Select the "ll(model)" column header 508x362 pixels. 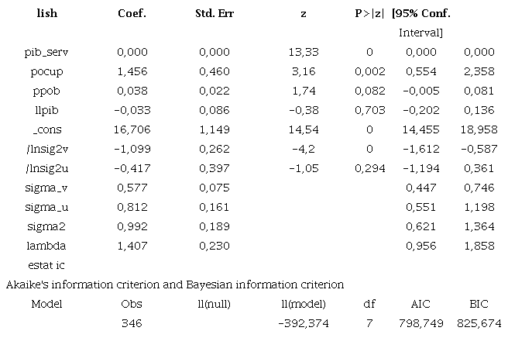tap(302, 304)
